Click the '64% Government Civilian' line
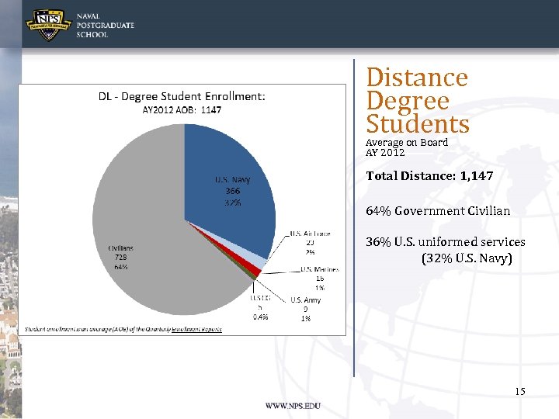Image resolution: width=559 pixels, height=419 pixels. [438, 210]
